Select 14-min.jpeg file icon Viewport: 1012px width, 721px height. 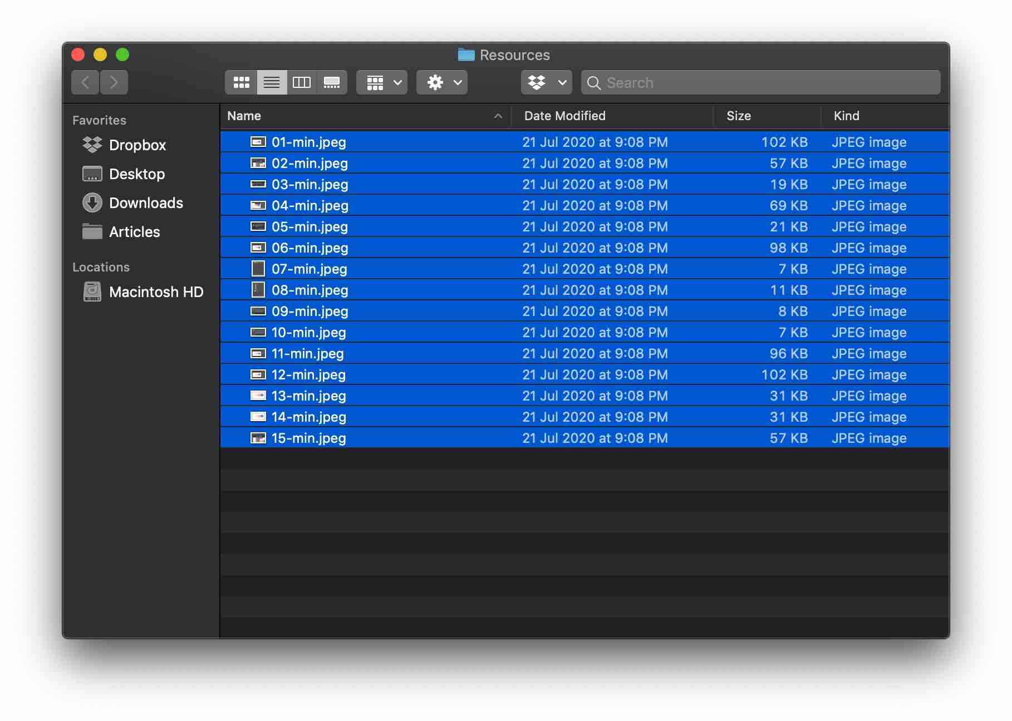coord(258,417)
